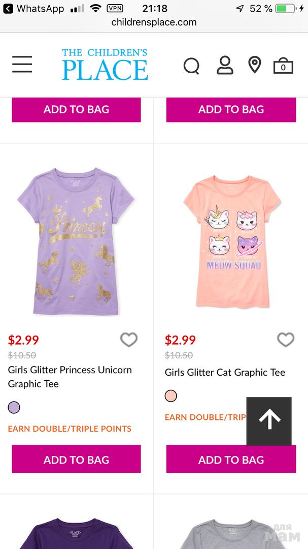Open the Girls Glitter Princess Unicorn Graphic Tee link
308x549 pixels.
(x=70, y=377)
